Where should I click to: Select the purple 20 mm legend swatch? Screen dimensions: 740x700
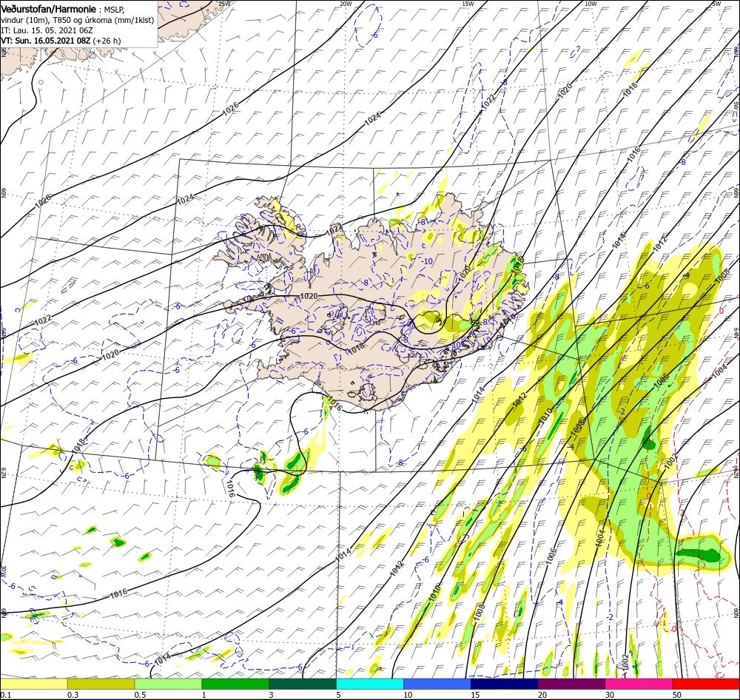click(x=571, y=684)
